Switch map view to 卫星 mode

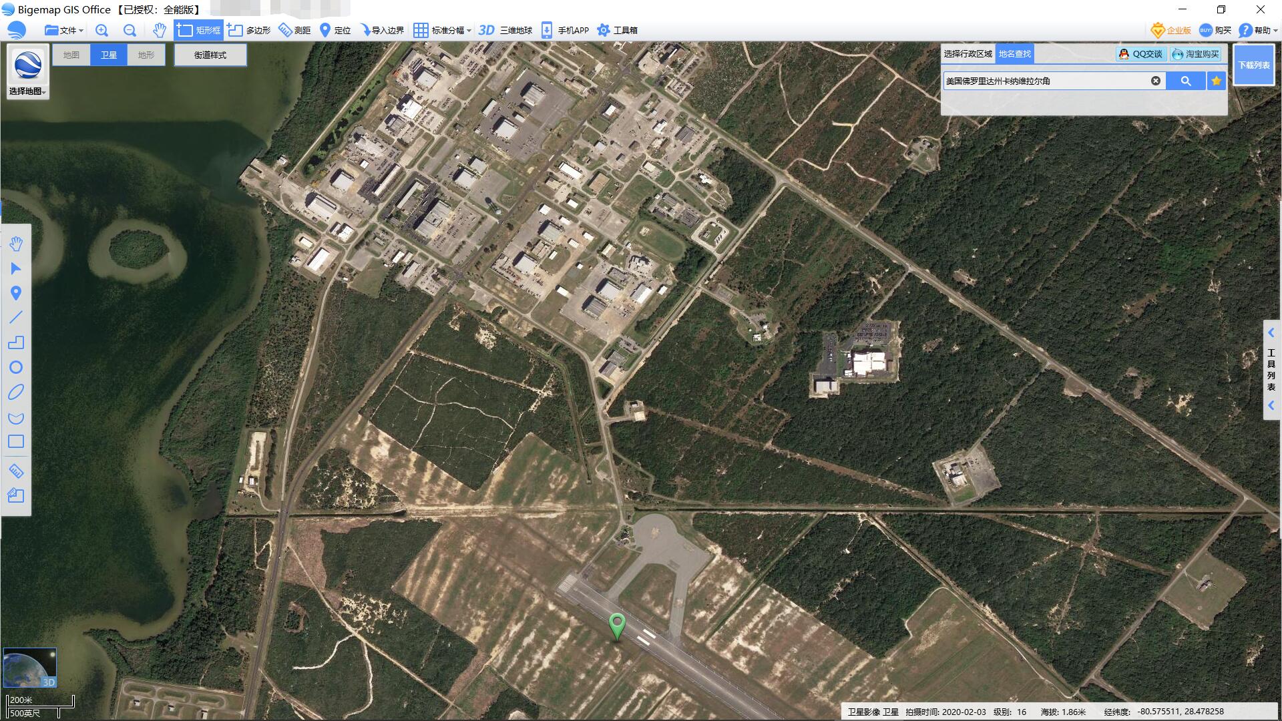(108, 55)
